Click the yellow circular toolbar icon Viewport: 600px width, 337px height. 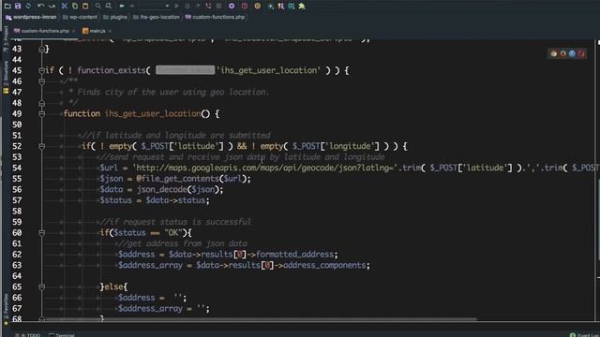tap(258, 6)
